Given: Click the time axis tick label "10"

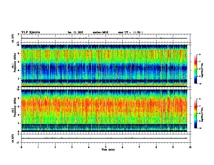Looking at the screenshot, I should coord(190,147).
